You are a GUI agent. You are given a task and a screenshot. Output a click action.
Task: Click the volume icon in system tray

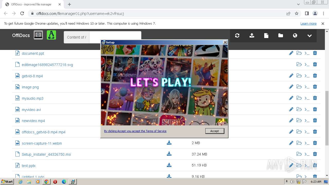tap(292, 182)
